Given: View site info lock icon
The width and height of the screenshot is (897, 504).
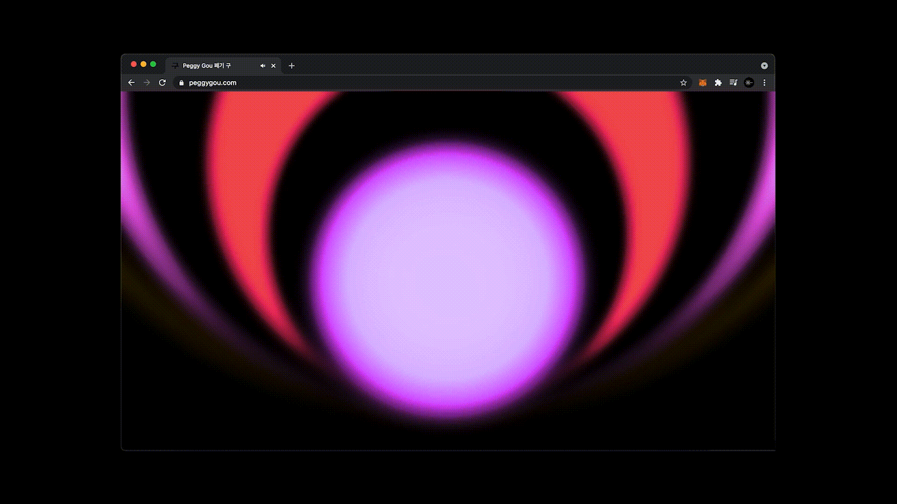Looking at the screenshot, I should (x=182, y=83).
